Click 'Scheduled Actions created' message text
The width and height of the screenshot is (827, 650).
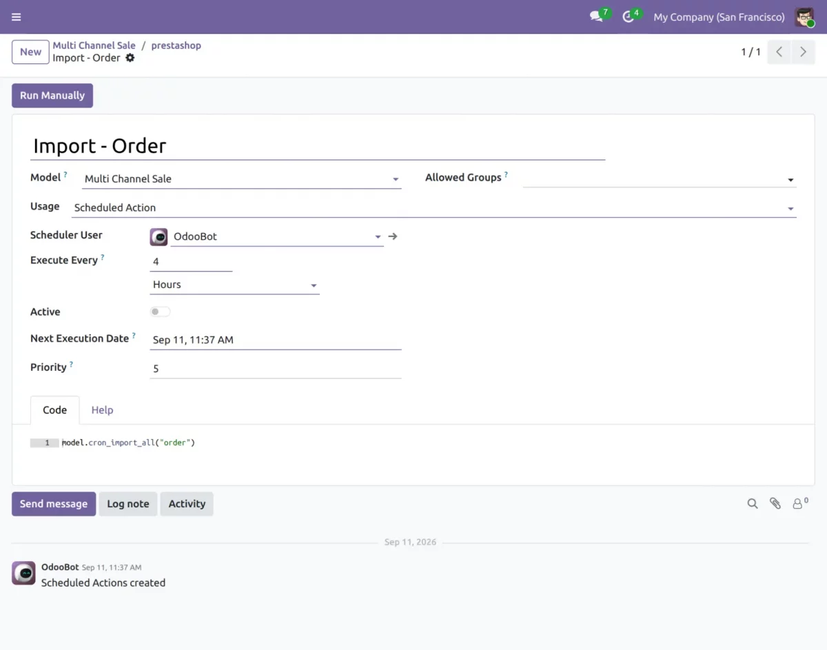pos(103,582)
